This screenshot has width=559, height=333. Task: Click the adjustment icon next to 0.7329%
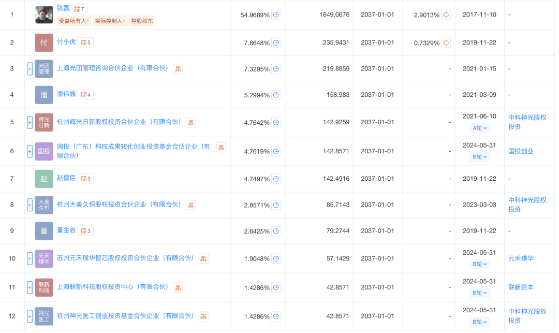[446, 42]
